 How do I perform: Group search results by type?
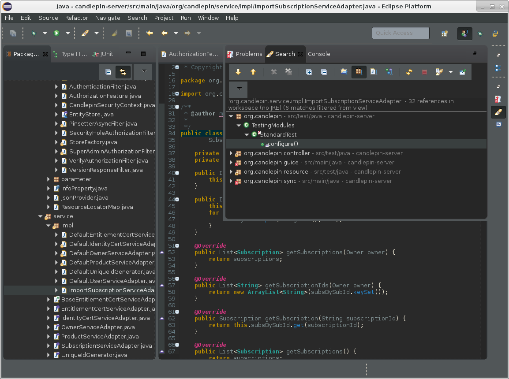click(389, 72)
